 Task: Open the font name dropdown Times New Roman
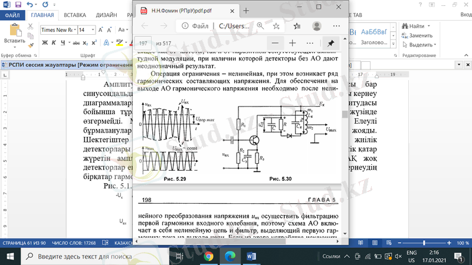pos(55,29)
